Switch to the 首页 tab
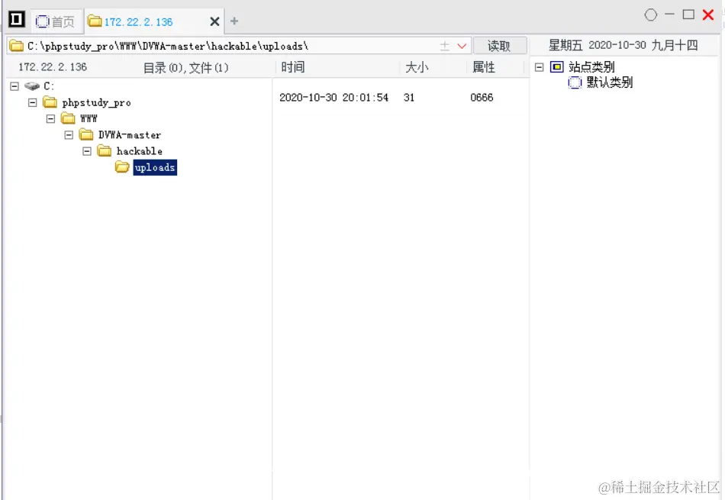This screenshot has height=500, width=725. (x=56, y=21)
